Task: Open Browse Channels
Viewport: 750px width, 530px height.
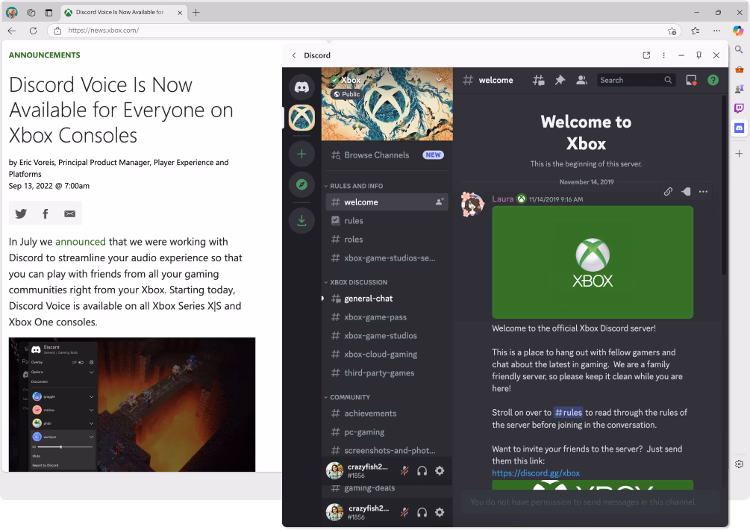Action: 387,155
